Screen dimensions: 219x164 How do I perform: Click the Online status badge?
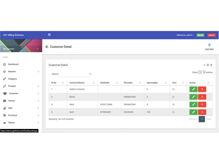(x=200, y=35)
